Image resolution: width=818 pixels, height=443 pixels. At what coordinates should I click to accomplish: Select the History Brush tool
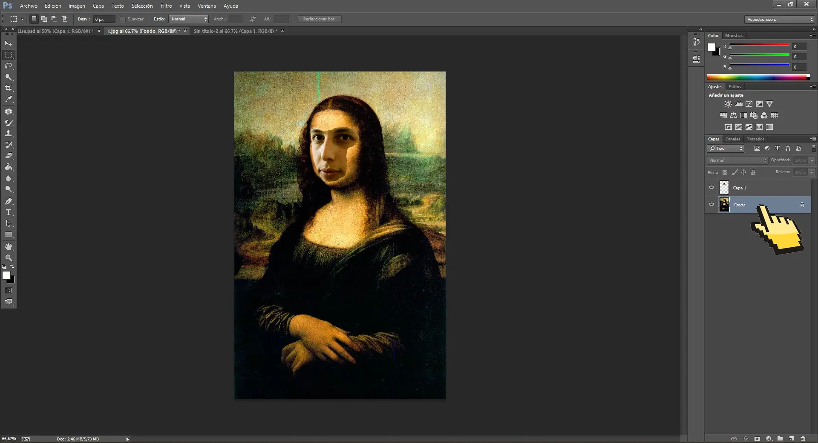click(9, 145)
